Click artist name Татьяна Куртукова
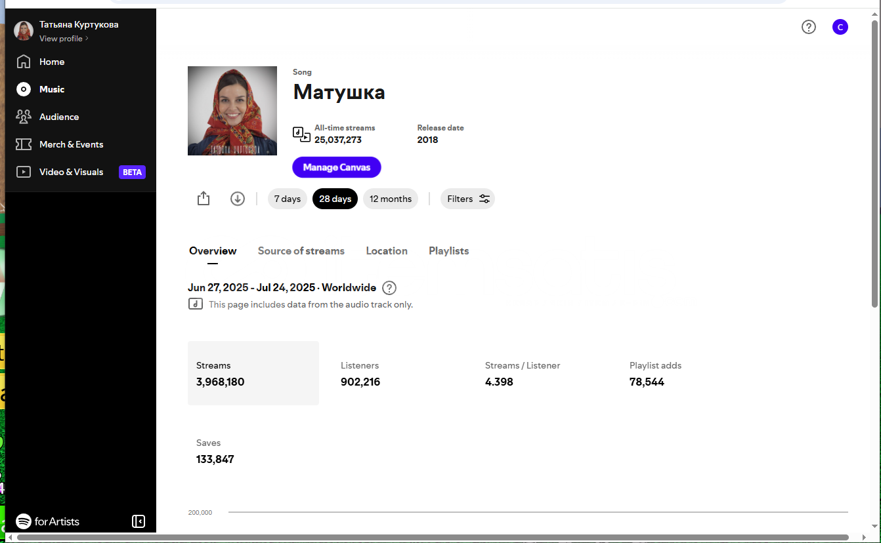This screenshot has width=881, height=543. [x=79, y=24]
